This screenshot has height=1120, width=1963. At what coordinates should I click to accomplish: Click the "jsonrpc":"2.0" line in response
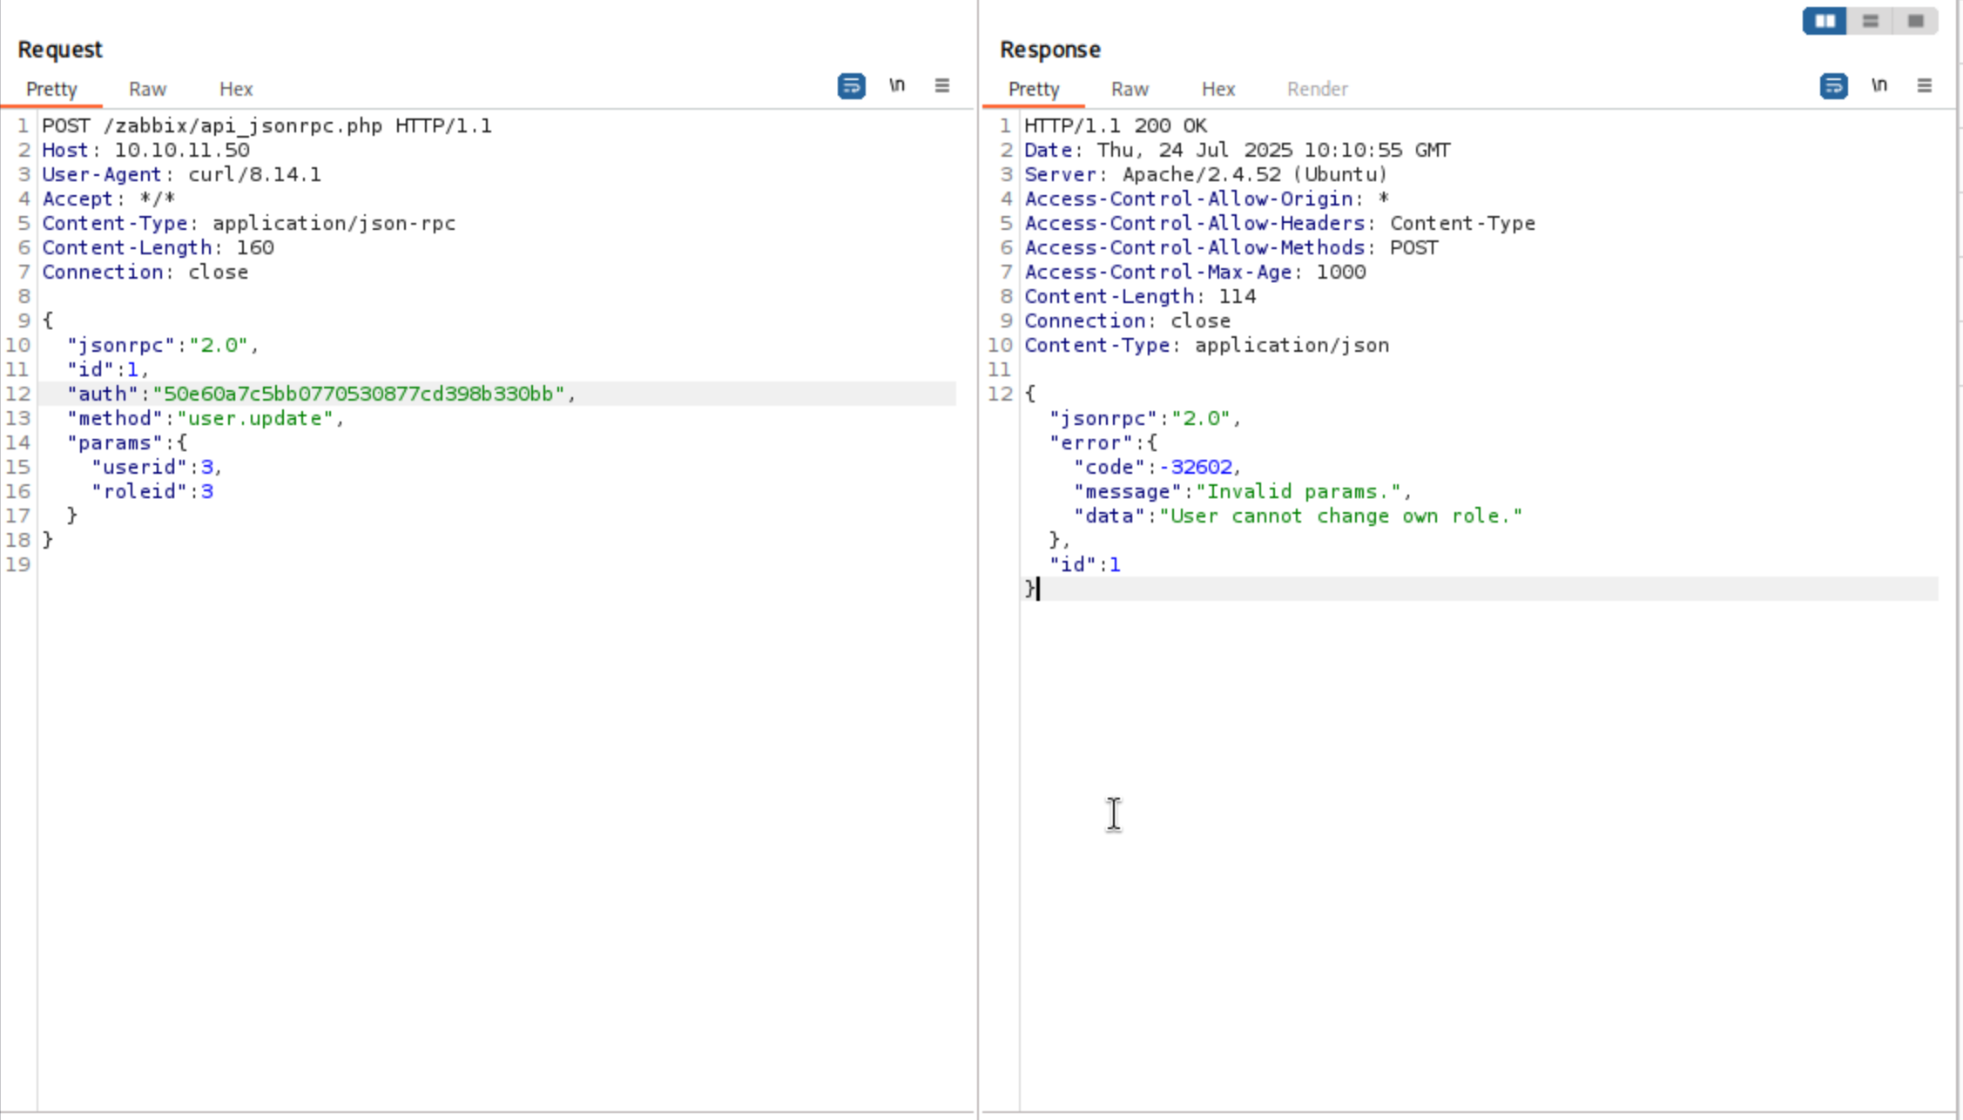1145,418
